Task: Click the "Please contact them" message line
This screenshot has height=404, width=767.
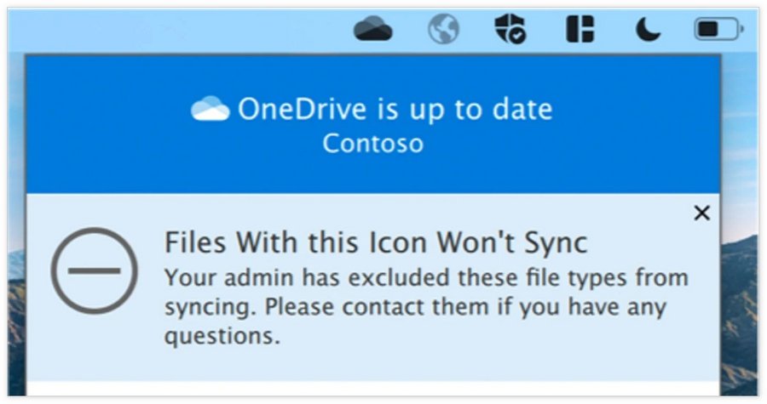Action: (x=415, y=306)
